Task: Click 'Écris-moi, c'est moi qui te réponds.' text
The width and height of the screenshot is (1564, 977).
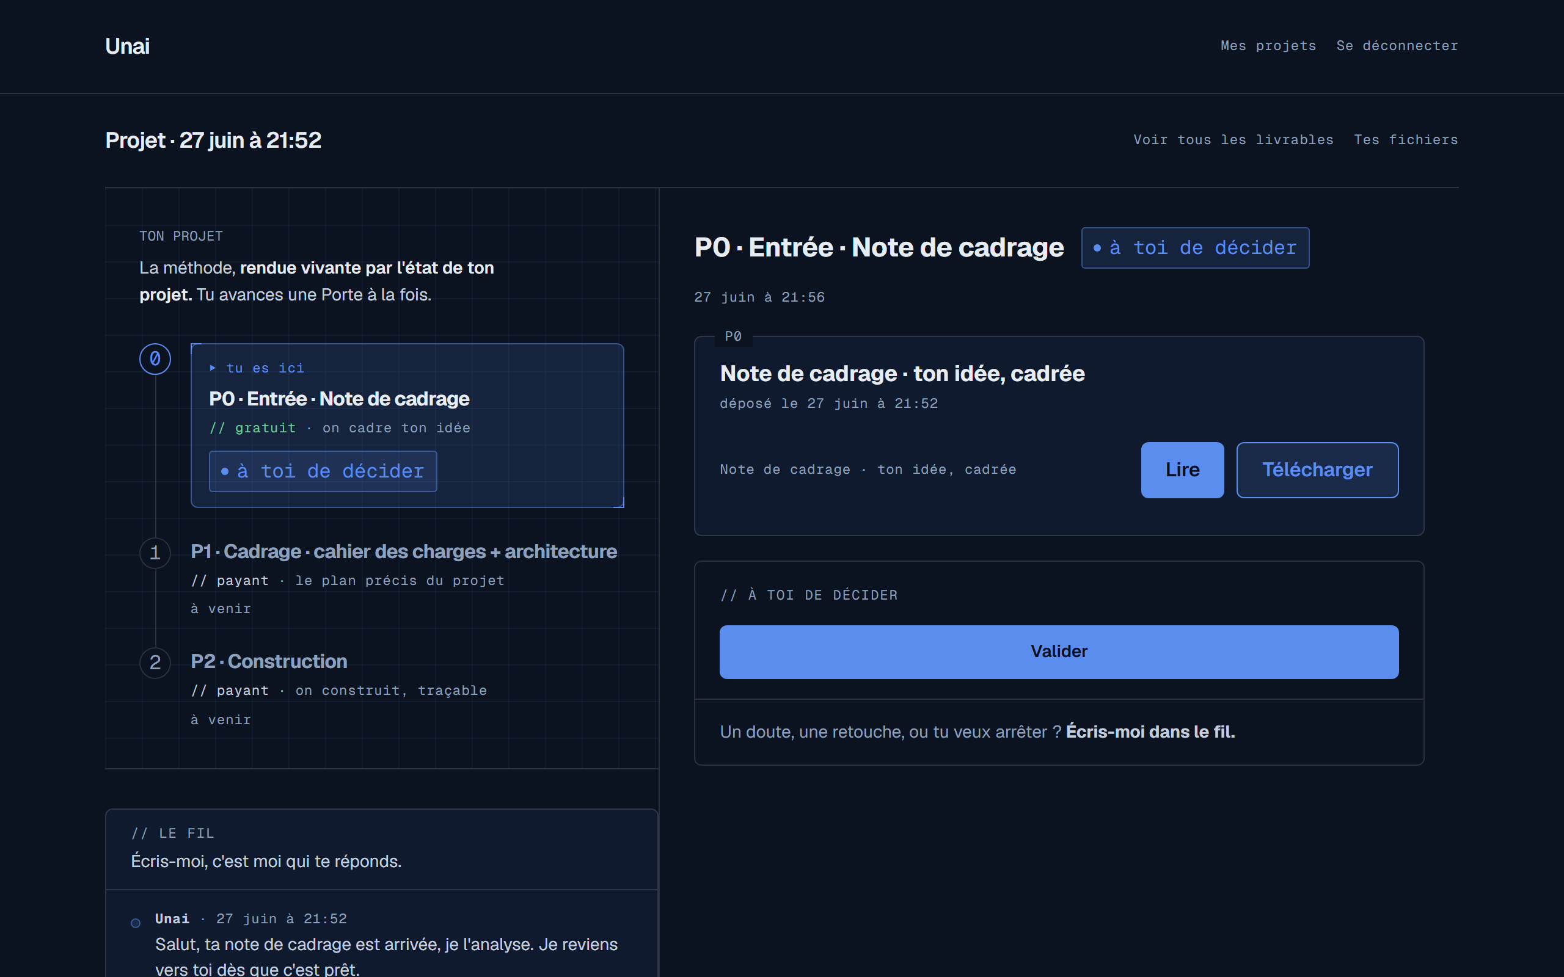Action: (266, 862)
